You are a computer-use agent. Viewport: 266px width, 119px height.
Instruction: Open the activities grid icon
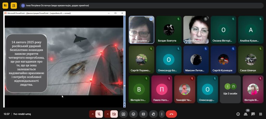point(261,114)
